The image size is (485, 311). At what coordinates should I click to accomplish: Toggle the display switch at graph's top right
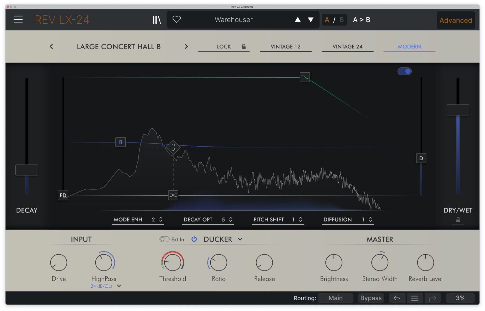coord(404,71)
